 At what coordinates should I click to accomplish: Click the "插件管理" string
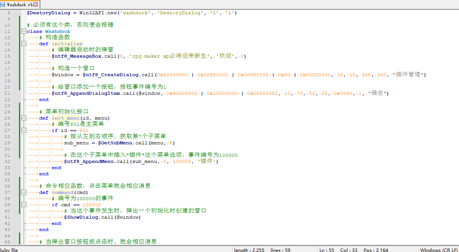pyautogui.click(x=409, y=75)
